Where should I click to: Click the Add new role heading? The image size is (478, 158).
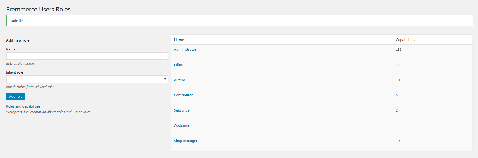(18, 40)
